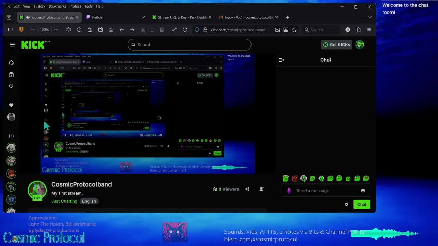Open the Tools menu
The width and height of the screenshot is (438, 246).
coord(88,6)
